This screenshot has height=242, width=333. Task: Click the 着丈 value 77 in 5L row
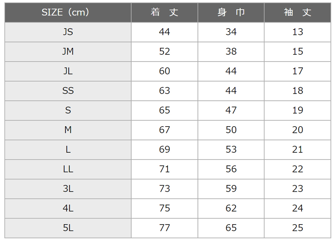point(165,228)
